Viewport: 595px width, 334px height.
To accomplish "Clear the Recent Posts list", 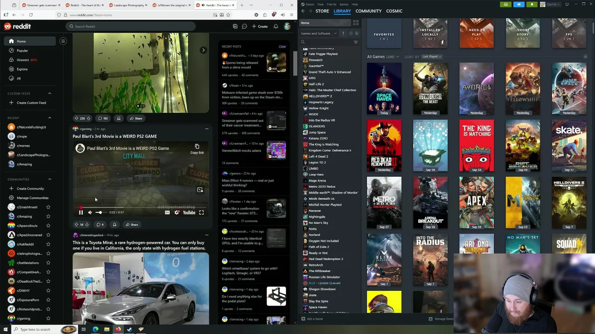I will [282, 46].
